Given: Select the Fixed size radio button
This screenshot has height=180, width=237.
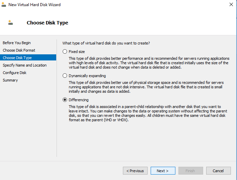Looking at the screenshot, I should click(65, 52).
